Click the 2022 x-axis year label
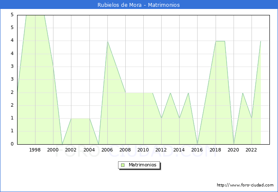This screenshot has width=278, height=192. (251, 150)
